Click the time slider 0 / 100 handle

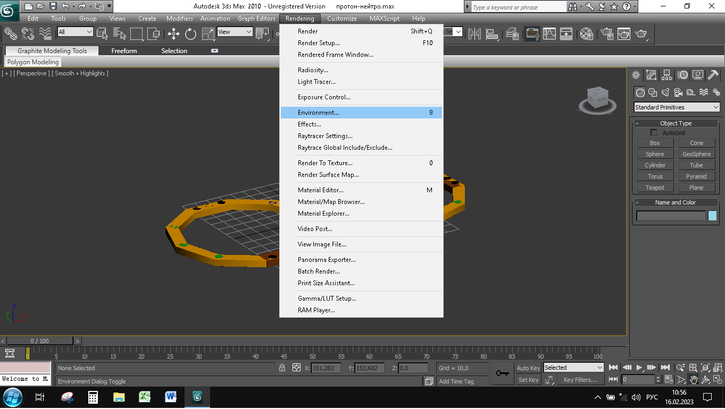tap(39, 341)
